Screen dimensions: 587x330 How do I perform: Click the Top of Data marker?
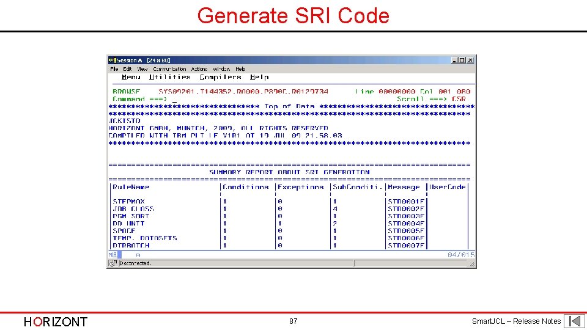pyautogui.click(x=289, y=106)
